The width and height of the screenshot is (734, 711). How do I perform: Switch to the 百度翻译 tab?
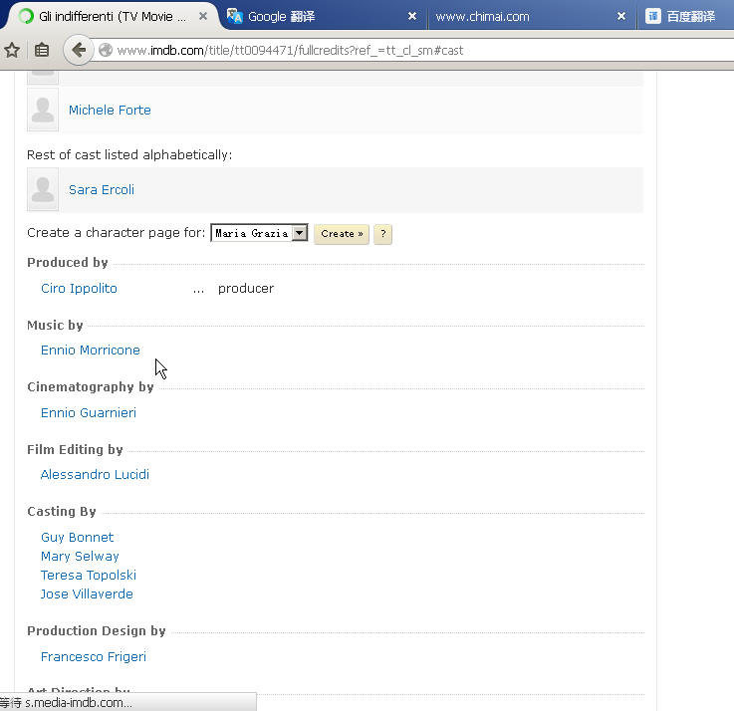686,16
